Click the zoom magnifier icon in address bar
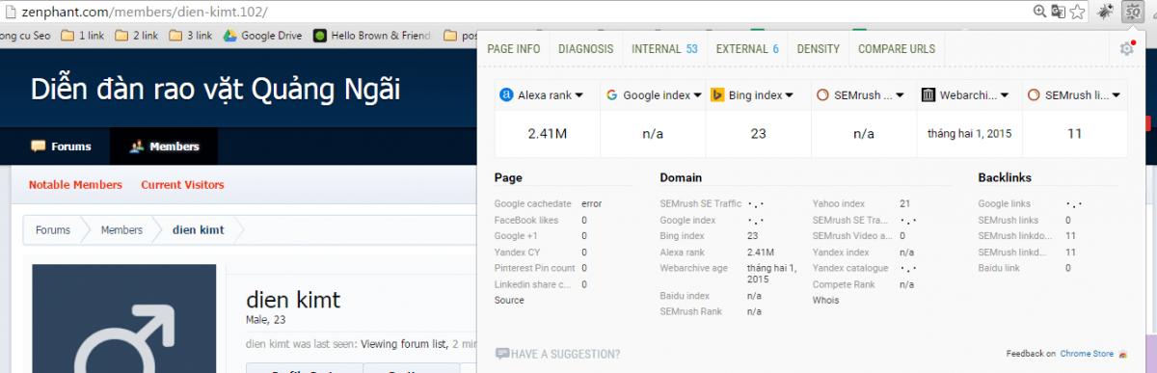Screen dimensions: 1157x373 [1040, 12]
